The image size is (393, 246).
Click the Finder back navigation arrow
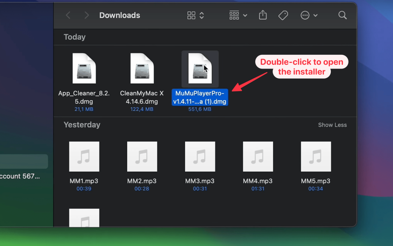tap(68, 15)
